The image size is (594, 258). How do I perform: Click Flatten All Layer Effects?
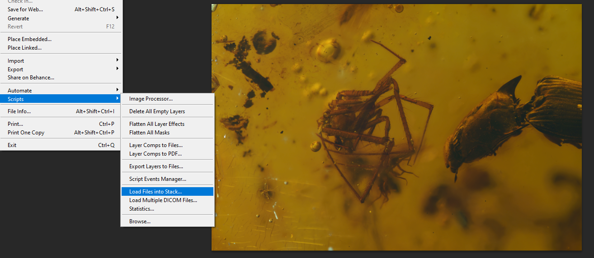click(x=157, y=124)
